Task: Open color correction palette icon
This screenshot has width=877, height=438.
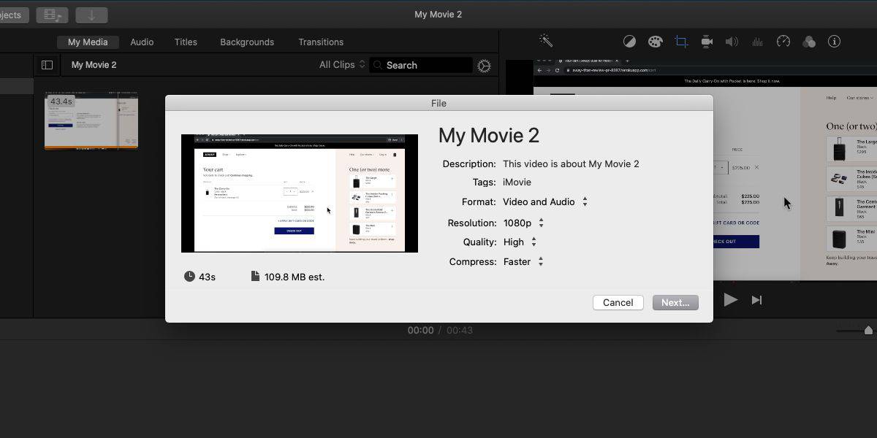Action: tap(655, 42)
